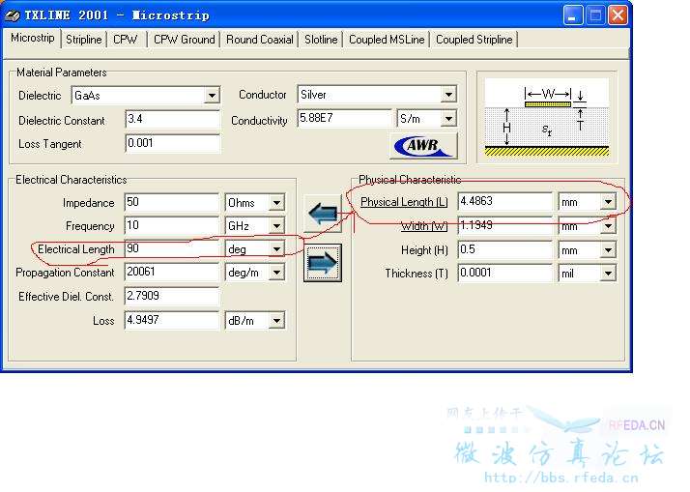This screenshot has width=690, height=492.
Task: Click the Dielectric Constant field 3.4
Action: pyautogui.click(x=172, y=119)
